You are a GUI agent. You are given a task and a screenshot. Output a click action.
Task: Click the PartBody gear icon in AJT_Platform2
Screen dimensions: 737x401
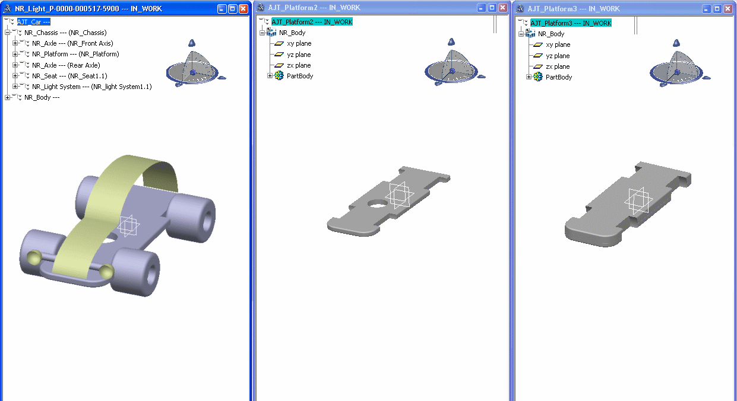[x=279, y=76]
